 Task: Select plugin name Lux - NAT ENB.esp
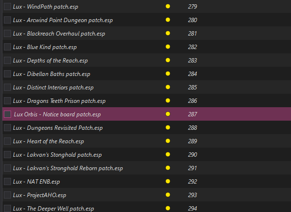(37, 182)
